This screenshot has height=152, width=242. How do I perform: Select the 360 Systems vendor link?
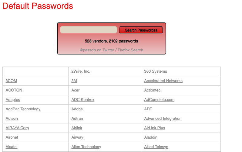point(156,71)
